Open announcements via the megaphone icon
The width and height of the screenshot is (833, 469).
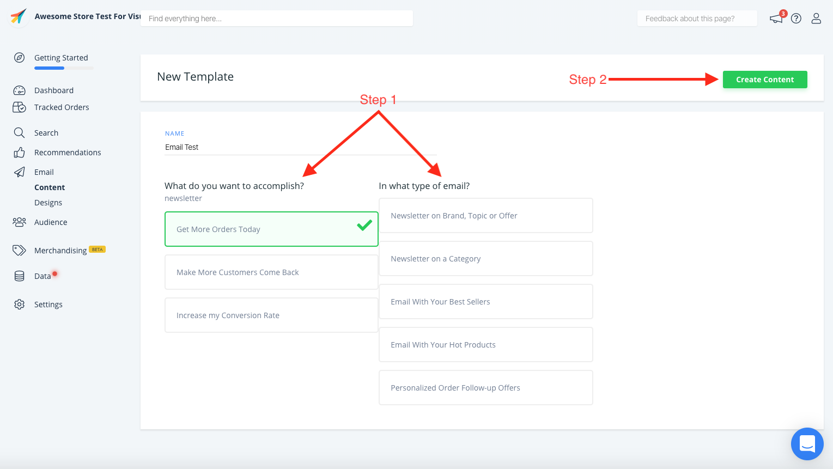coord(775,18)
